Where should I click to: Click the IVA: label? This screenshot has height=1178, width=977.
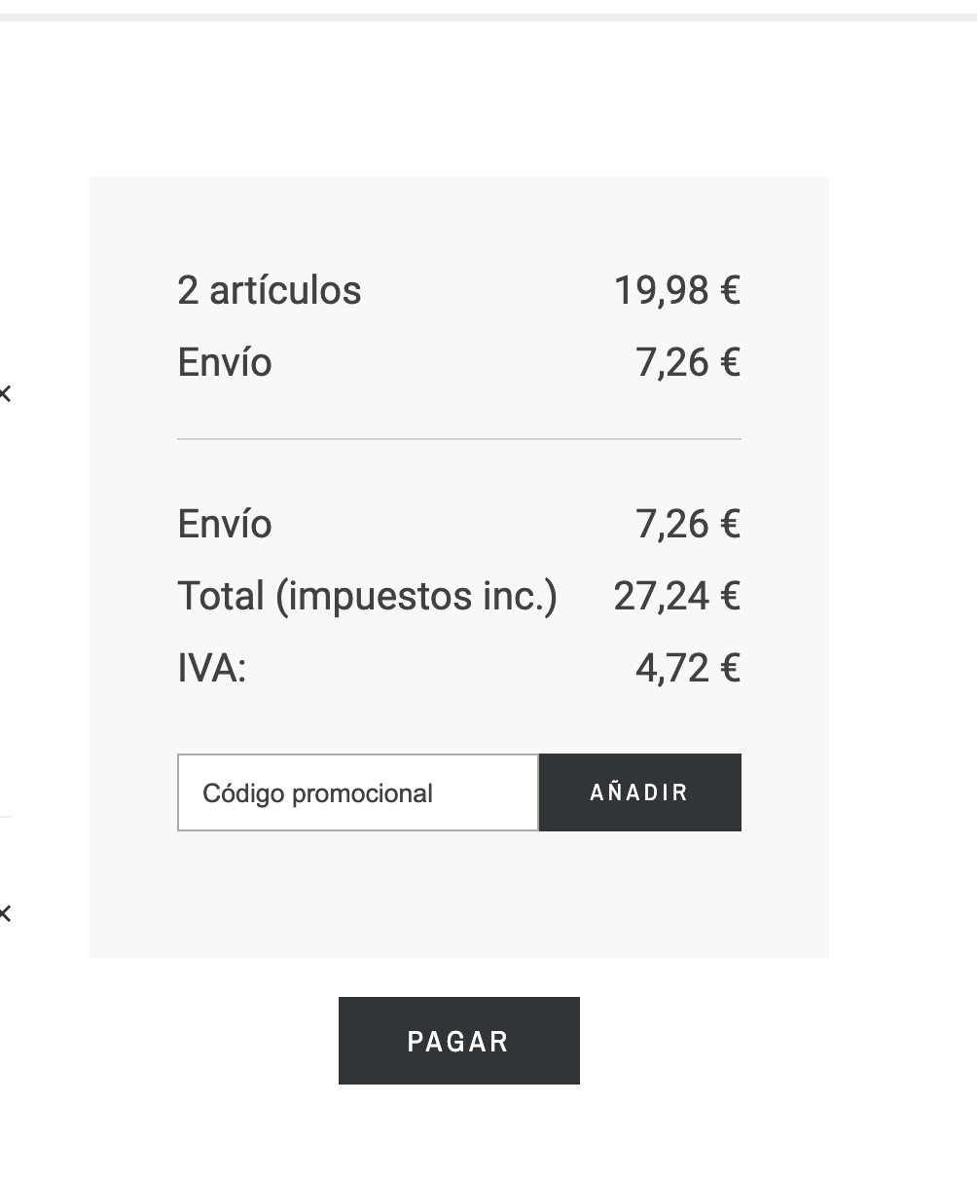(211, 668)
